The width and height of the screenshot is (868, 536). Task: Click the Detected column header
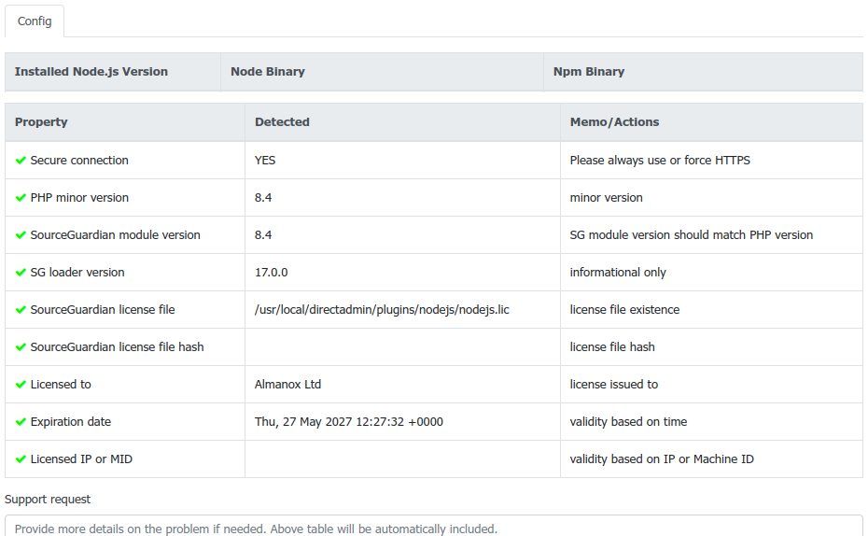point(402,122)
